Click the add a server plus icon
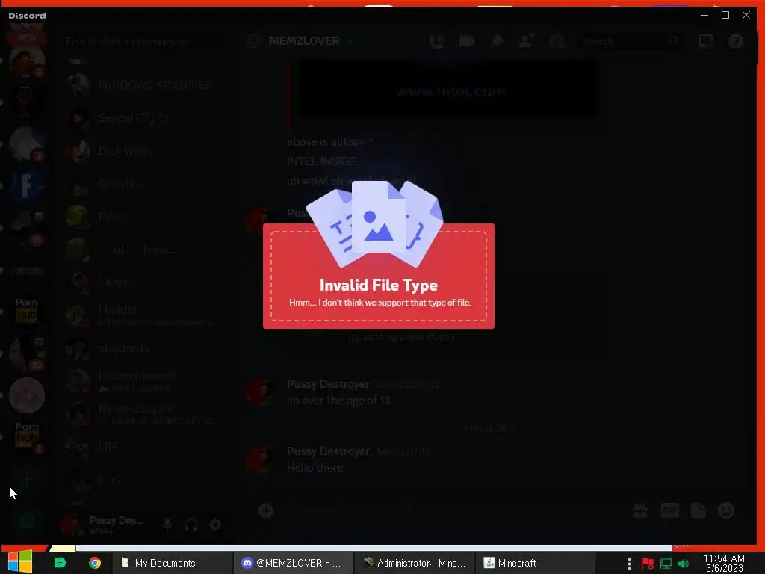 (27, 481)
